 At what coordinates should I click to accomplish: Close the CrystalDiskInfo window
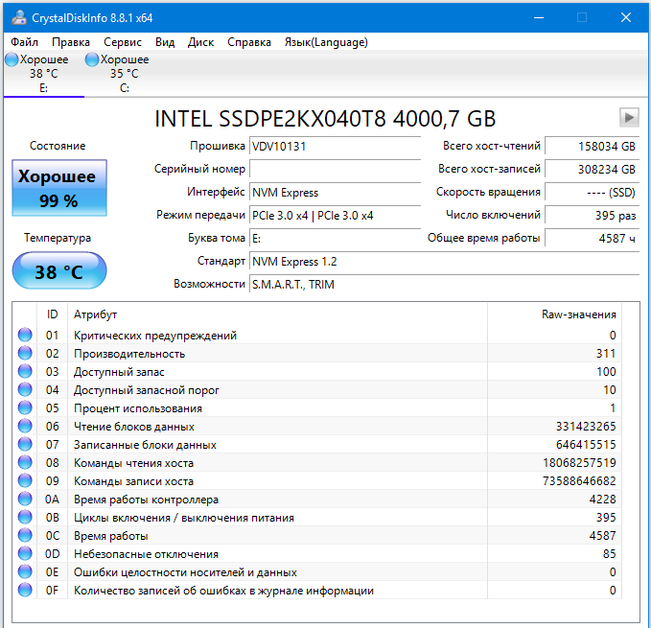(x=626, y=17)
